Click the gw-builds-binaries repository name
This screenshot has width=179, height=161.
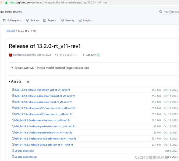11,12
